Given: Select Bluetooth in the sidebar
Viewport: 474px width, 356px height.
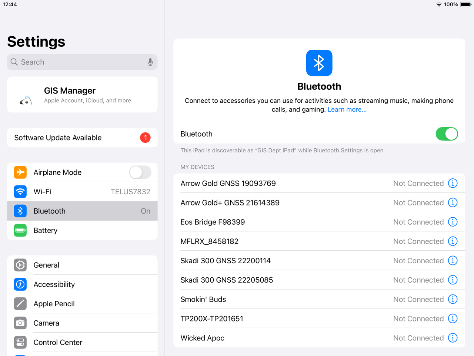Looking at the screenshot, I should (82, 211).
